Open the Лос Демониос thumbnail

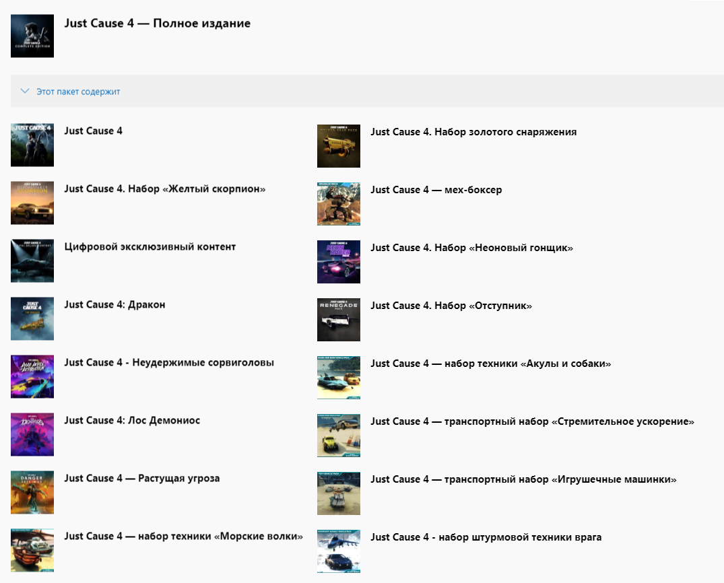(x=32, y=435)
